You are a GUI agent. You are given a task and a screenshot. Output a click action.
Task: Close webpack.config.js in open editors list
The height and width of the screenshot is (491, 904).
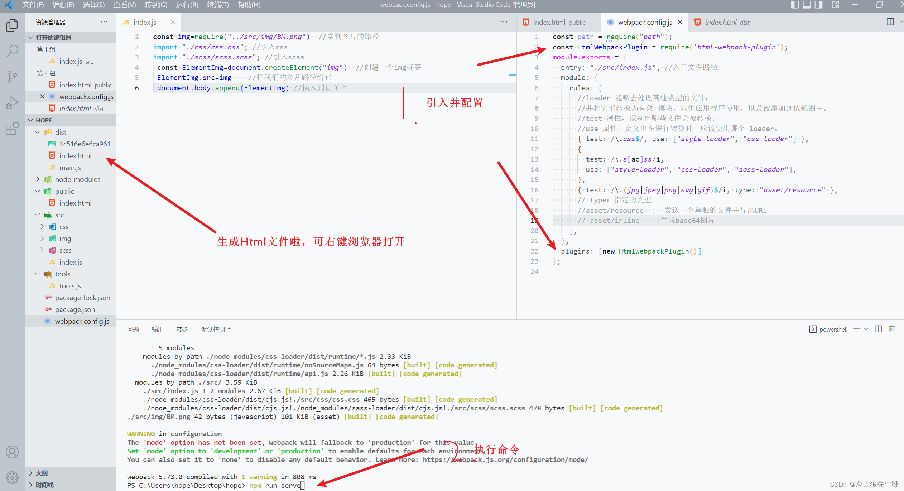[x=42, y=96]
